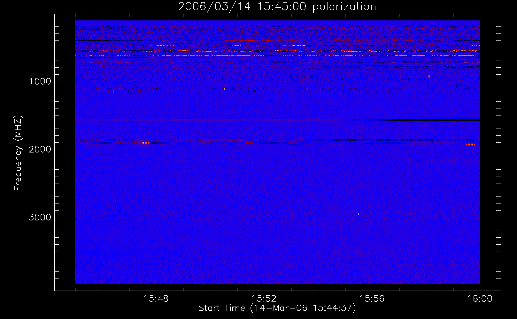Screen dimensions: 517x319
Task: Click the 3000 frequency tick label
Action: point(40,217)
